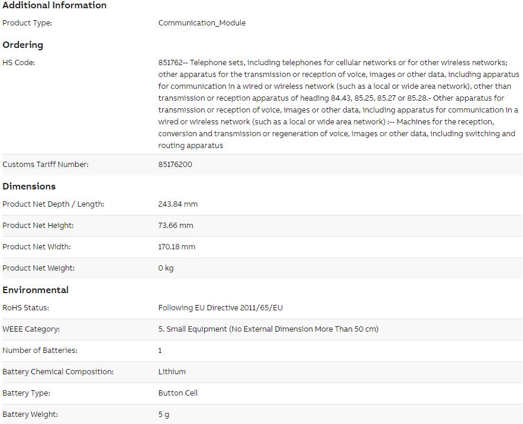
Task: Click the Small Equipment WEEE category value
Action: point(268,329)
